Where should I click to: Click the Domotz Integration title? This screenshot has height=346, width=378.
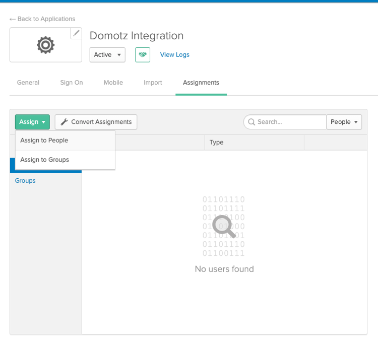(x=137, y=36)
